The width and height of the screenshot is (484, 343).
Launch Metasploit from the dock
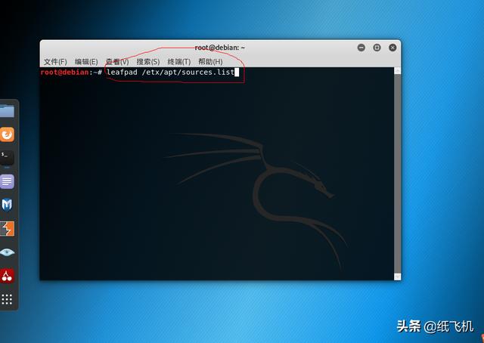(x=7, y=205)
